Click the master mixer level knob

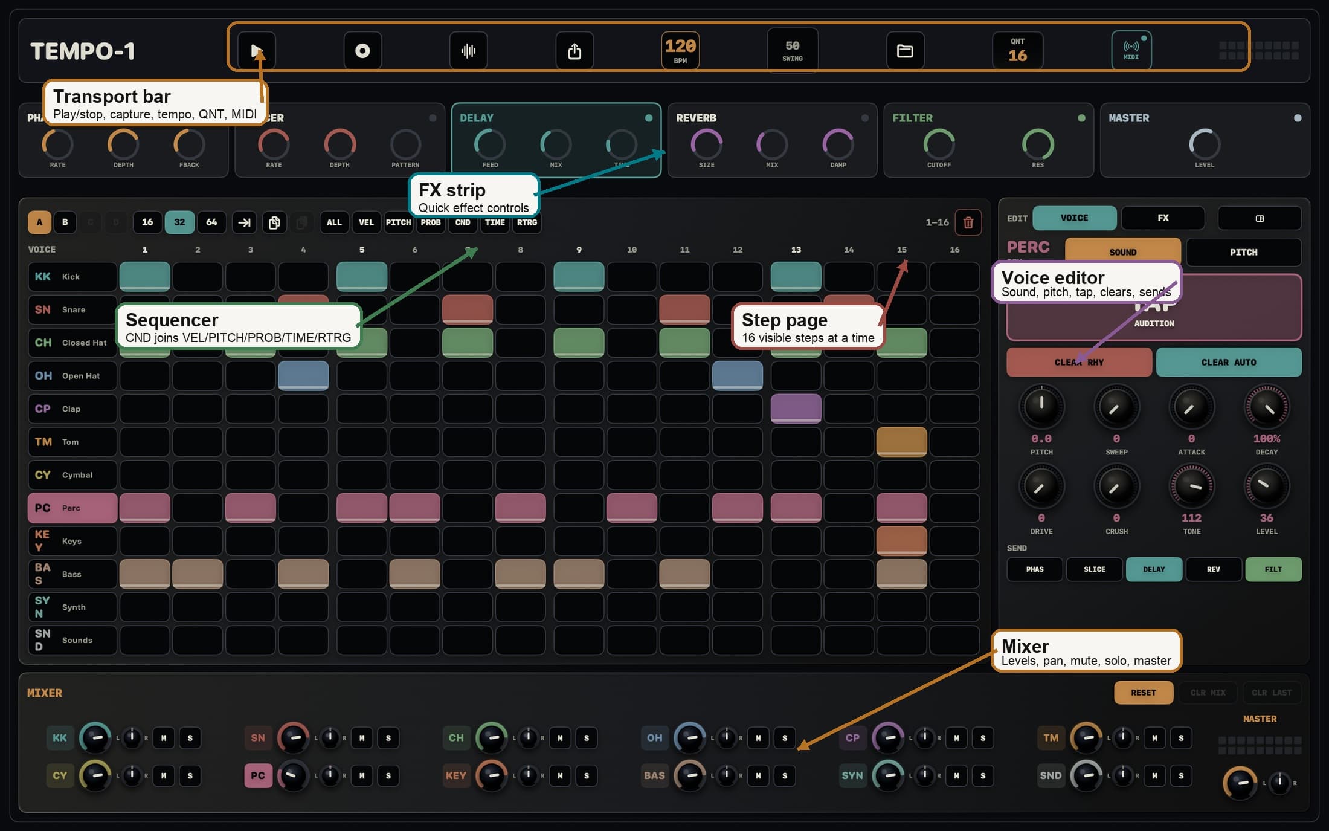pos(1240,783)
